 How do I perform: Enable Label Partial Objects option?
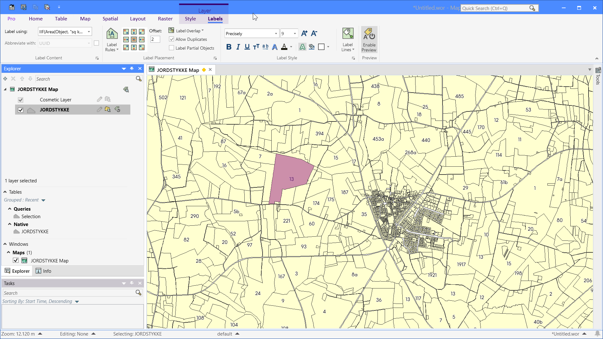pyautogui.click(x=171, y=48)
